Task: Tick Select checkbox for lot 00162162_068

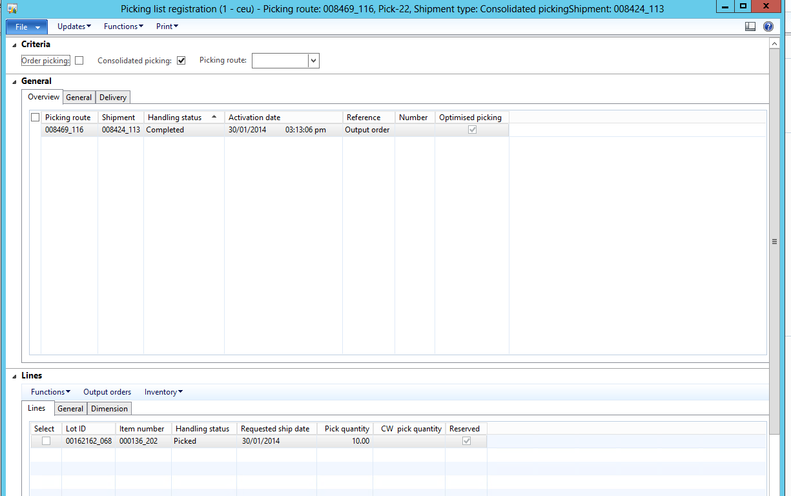Action: pyautogui.click(x=46, y=441)
